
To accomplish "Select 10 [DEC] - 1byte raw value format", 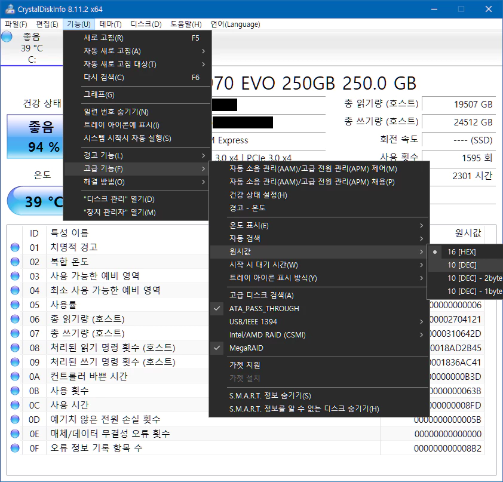I will click(465, 291).
